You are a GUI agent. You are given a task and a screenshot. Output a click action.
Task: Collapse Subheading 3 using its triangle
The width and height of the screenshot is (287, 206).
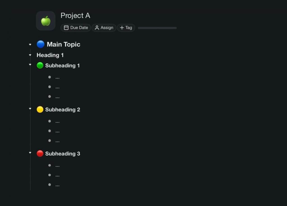click(x=30, y=153)
